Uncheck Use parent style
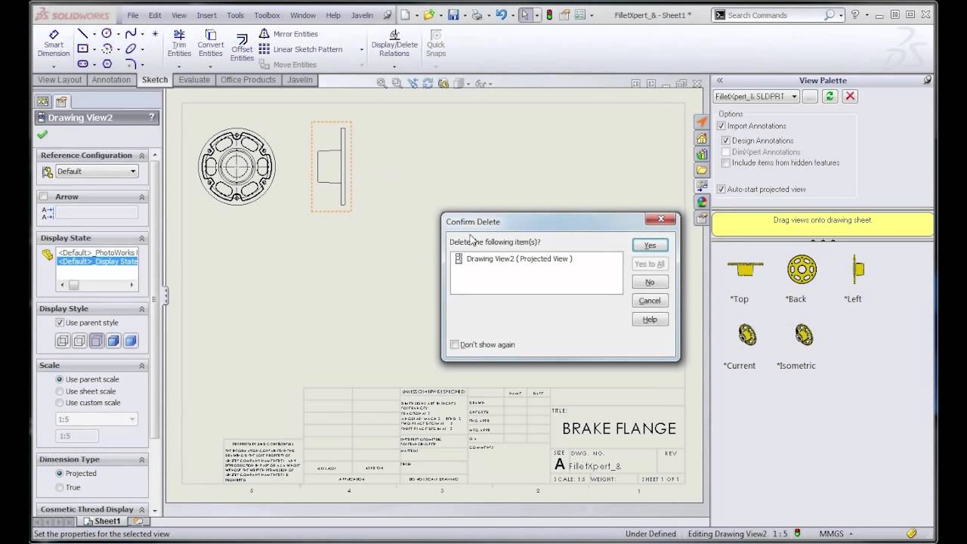 tap(60, 323)
